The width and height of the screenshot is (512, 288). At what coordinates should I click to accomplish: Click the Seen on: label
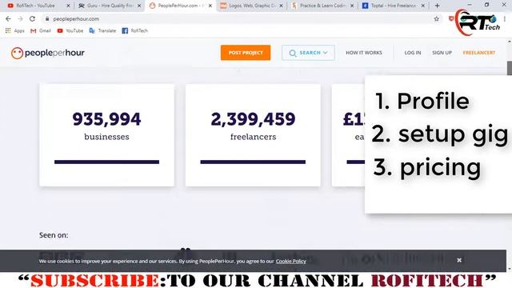[x=54, y=235]
